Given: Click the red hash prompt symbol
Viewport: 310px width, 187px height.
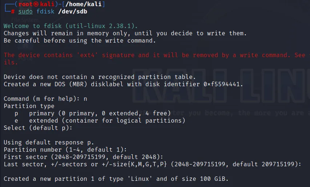Looking at the screenshot, I should (x=12, y=11).
